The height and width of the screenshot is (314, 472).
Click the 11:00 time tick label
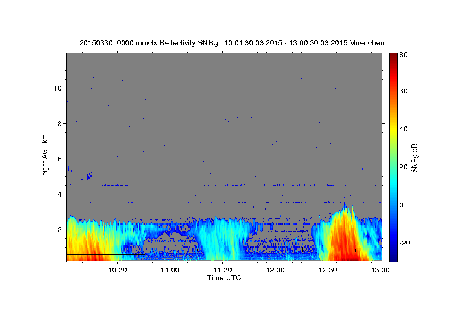[170, 270]
